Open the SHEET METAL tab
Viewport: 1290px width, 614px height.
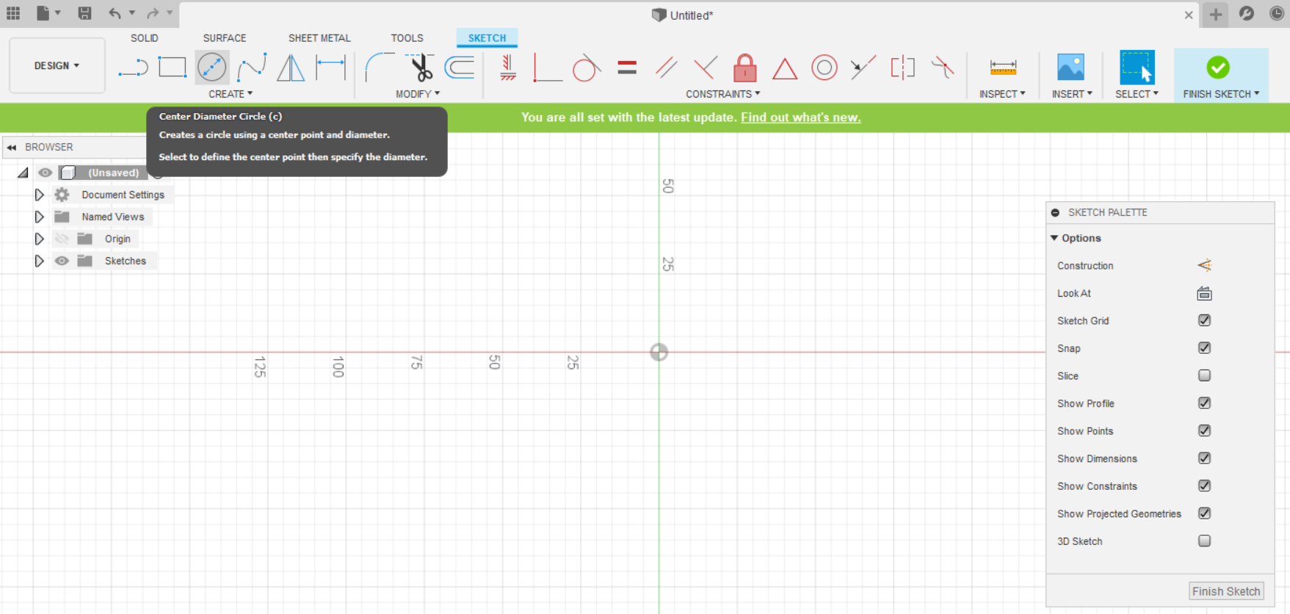point(319,38)
